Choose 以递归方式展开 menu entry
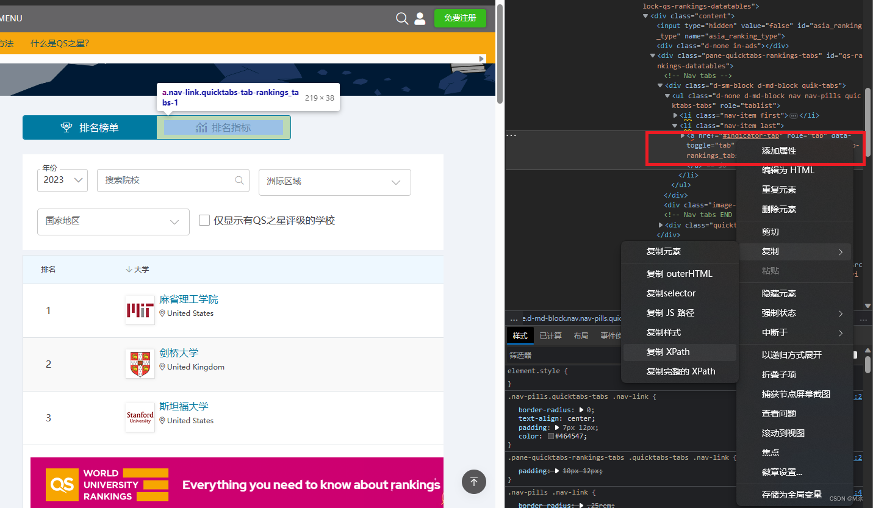Image resolution: width=873 pixels, height=508 pixels. tap(794, 355)
